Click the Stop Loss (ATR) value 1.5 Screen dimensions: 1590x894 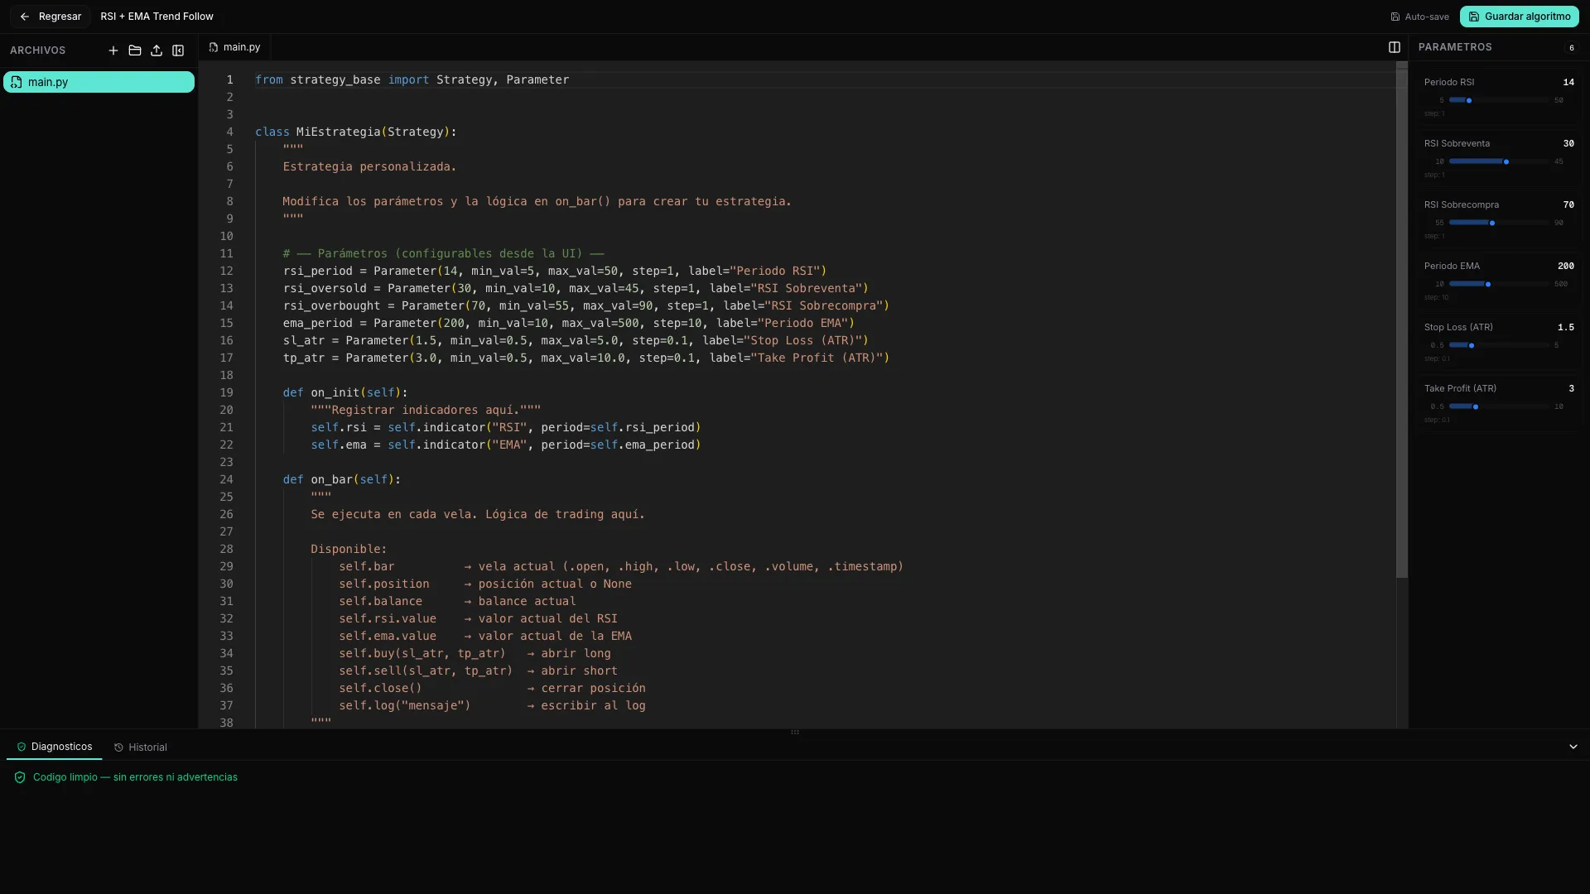1566,327
